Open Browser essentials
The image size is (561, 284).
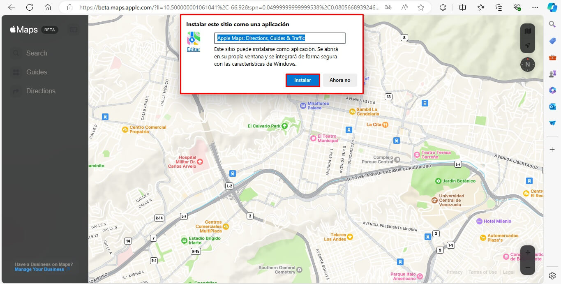[517, 7]
